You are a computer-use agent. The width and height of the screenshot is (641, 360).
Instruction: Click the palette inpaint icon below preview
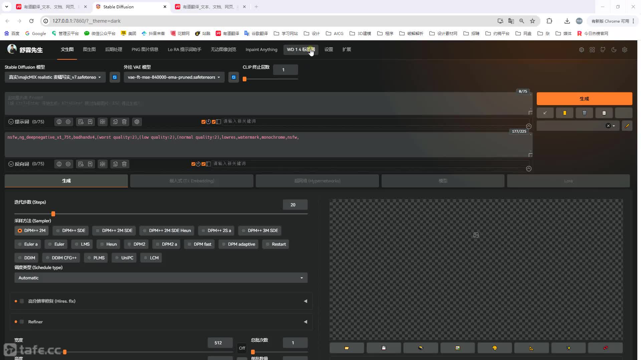[x=494, y=348]
